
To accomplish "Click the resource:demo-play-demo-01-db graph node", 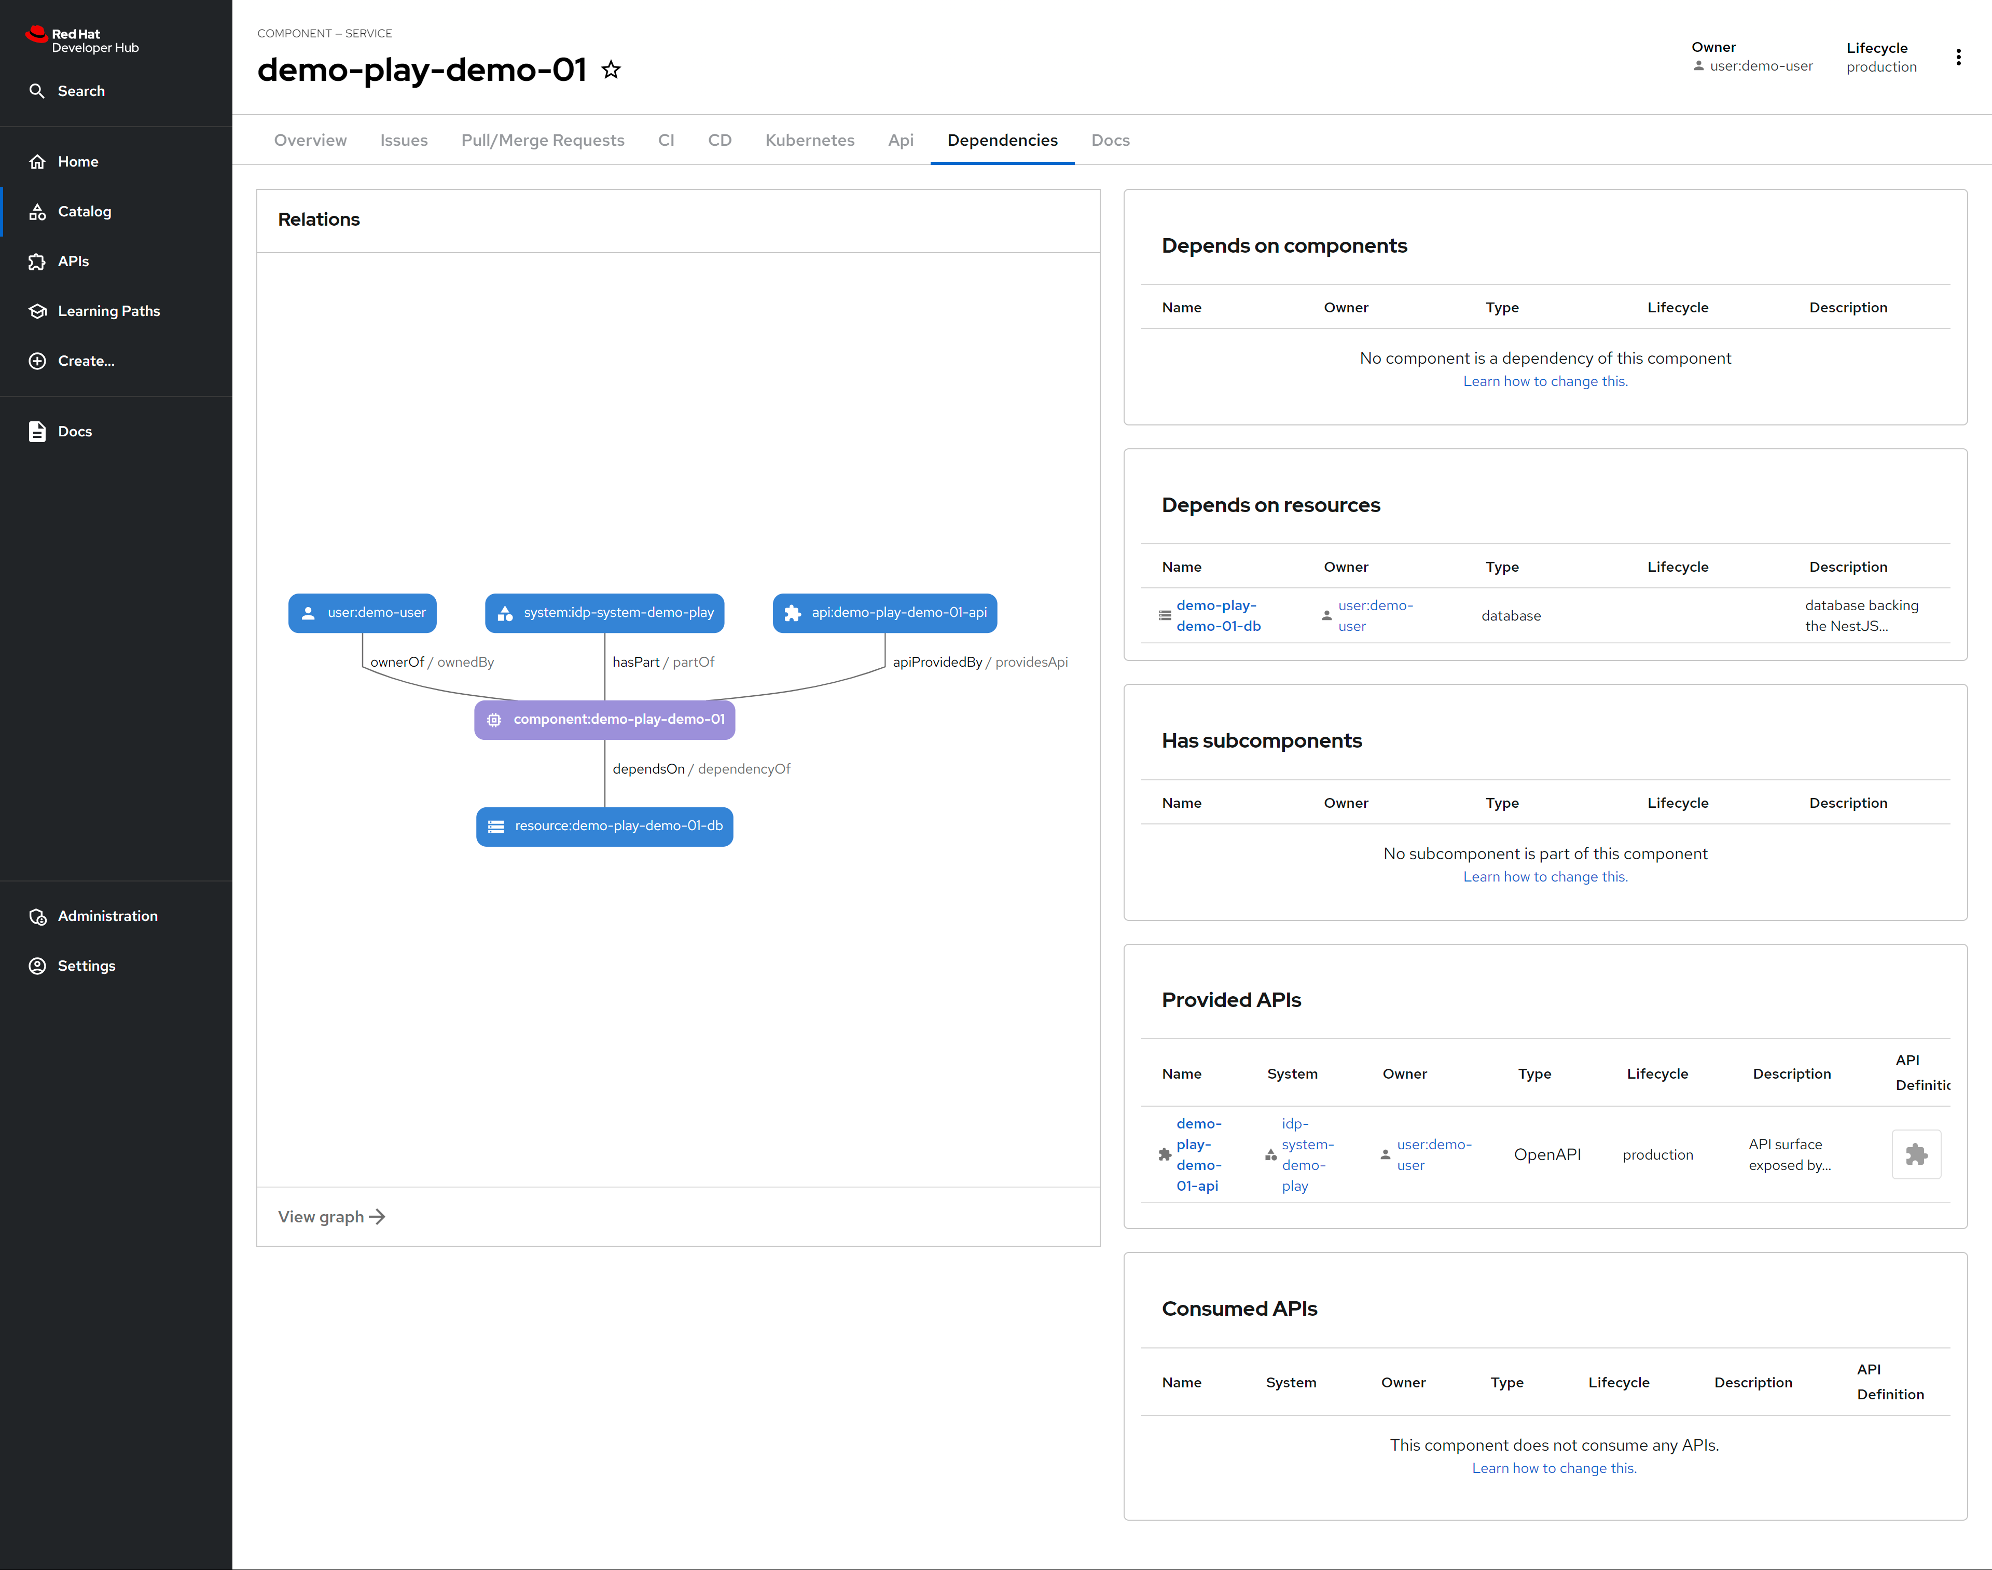I will point(604,827).
